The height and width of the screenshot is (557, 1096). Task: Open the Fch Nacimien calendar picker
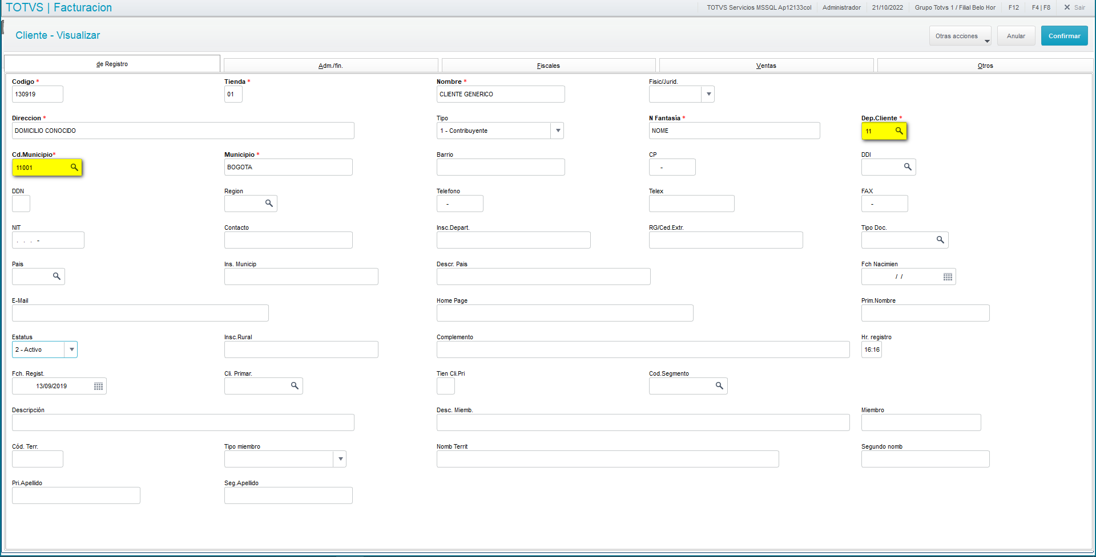pos(948,277)
